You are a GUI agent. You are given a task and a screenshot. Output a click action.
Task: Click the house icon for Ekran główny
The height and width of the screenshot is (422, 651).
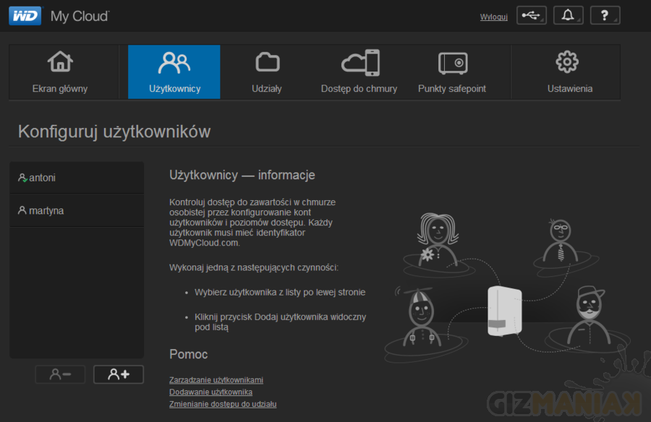click(60, 63)
